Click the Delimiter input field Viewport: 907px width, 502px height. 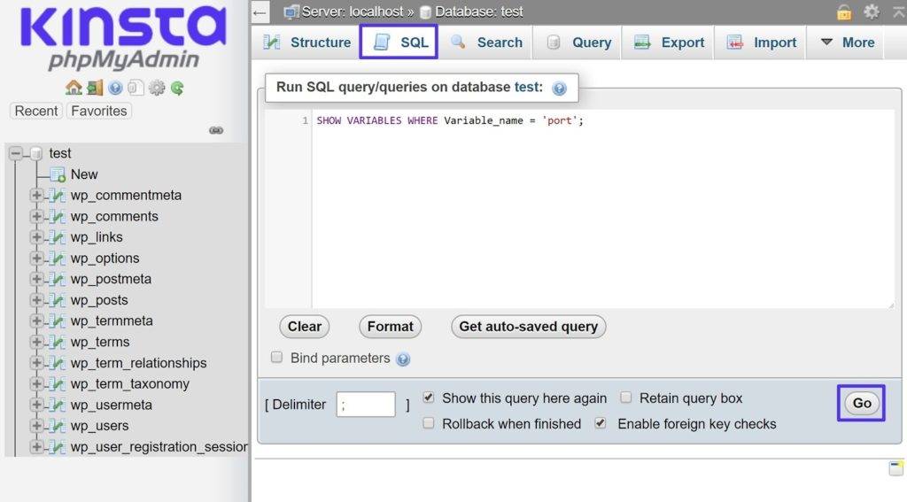tap(365, 405)
